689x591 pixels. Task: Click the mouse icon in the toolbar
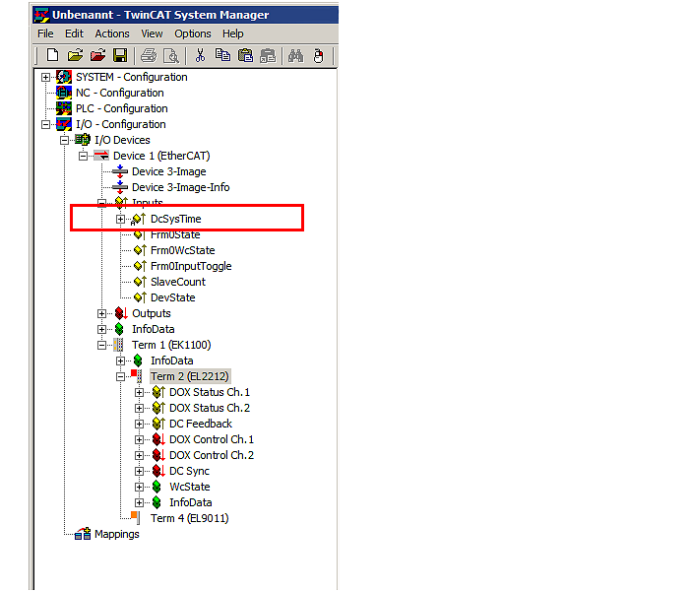319,56
